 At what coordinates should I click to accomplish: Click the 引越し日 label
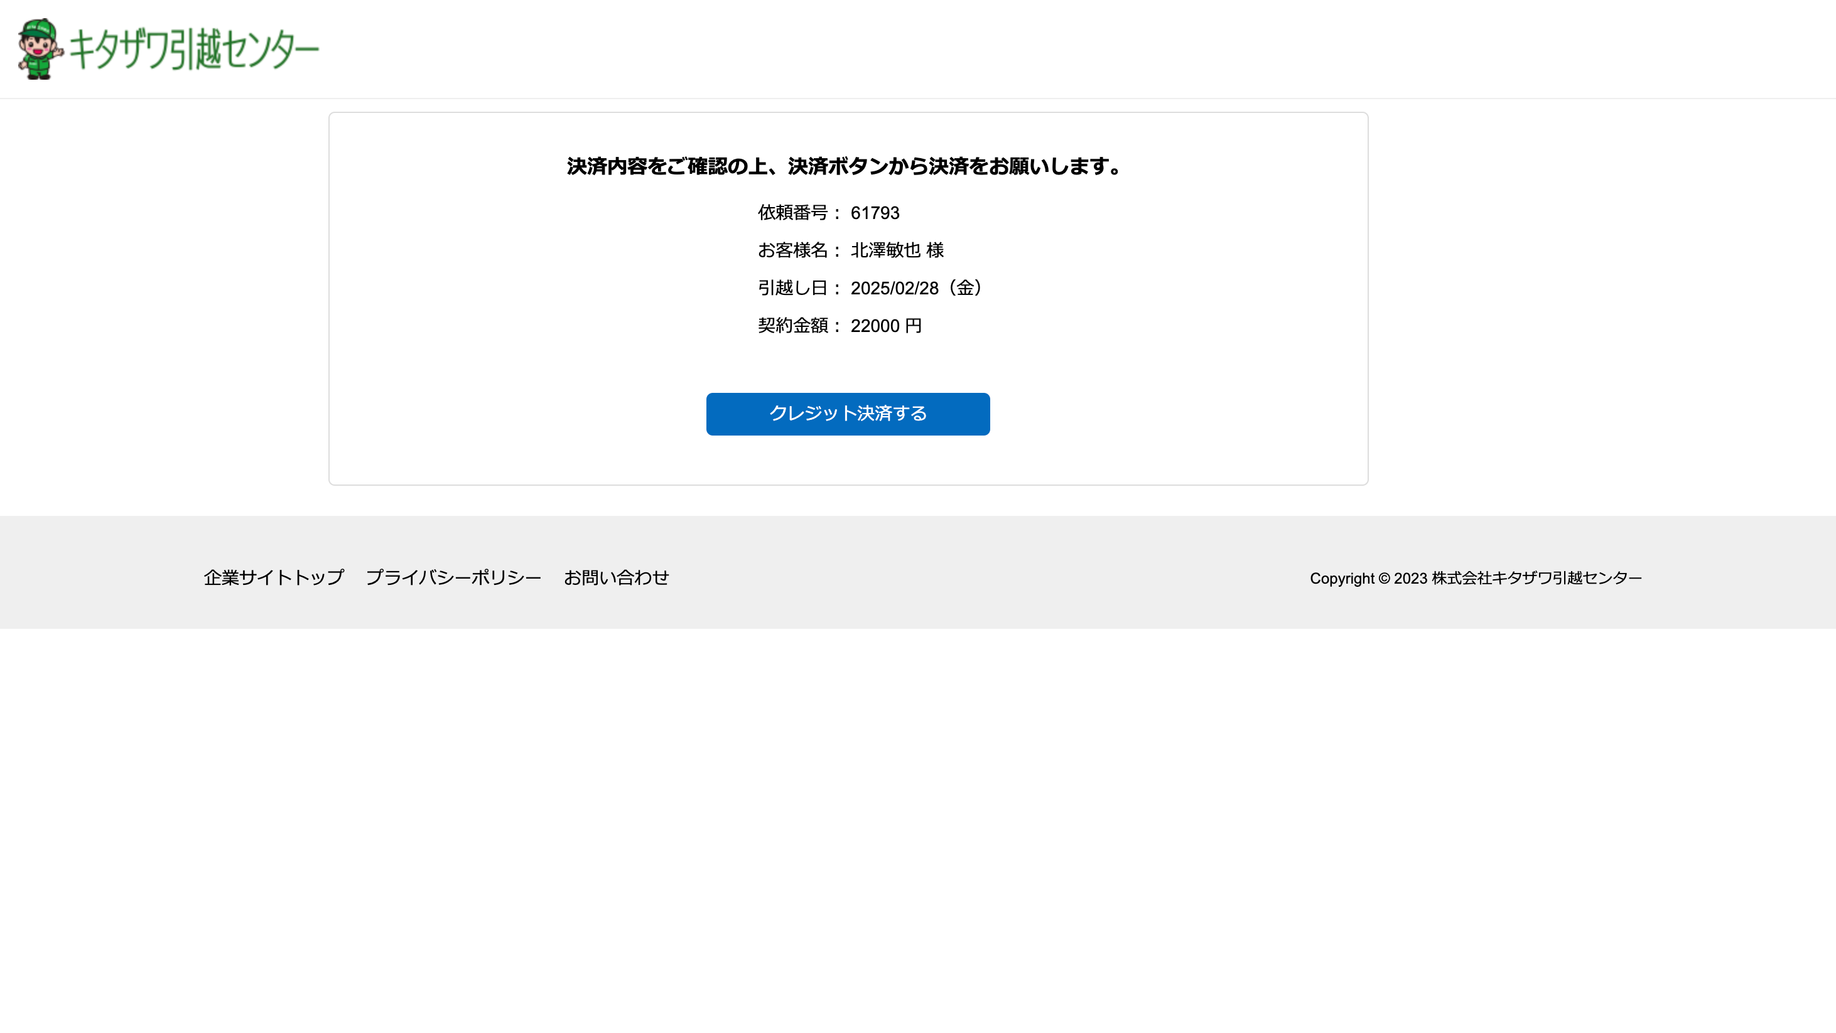point(792,289)
